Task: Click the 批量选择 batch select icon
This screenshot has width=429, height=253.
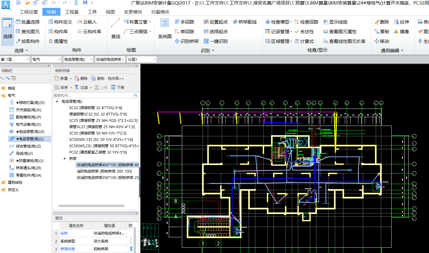Action: tap(18, 22)
